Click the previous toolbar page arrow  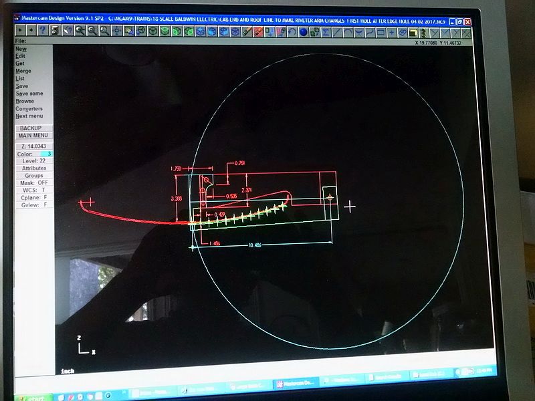click(20, 30)
